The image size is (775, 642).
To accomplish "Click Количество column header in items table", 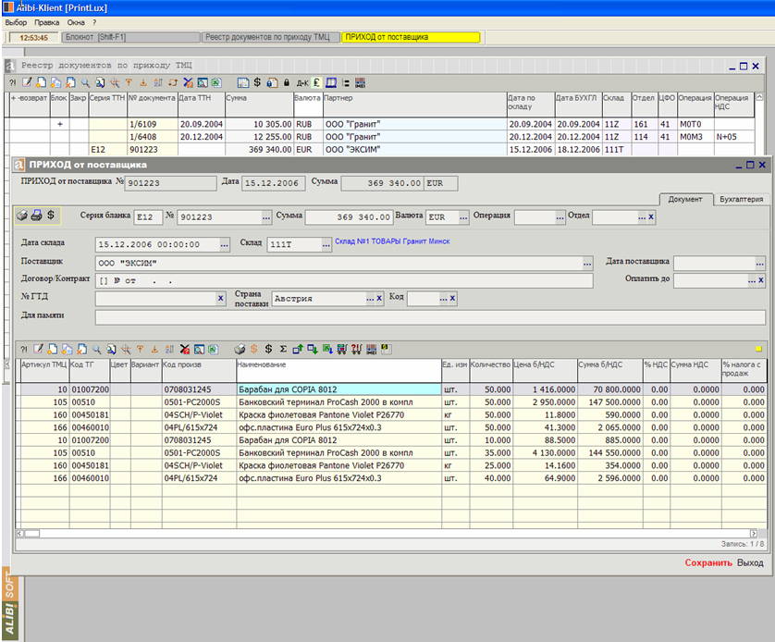I will coord(490,370).
